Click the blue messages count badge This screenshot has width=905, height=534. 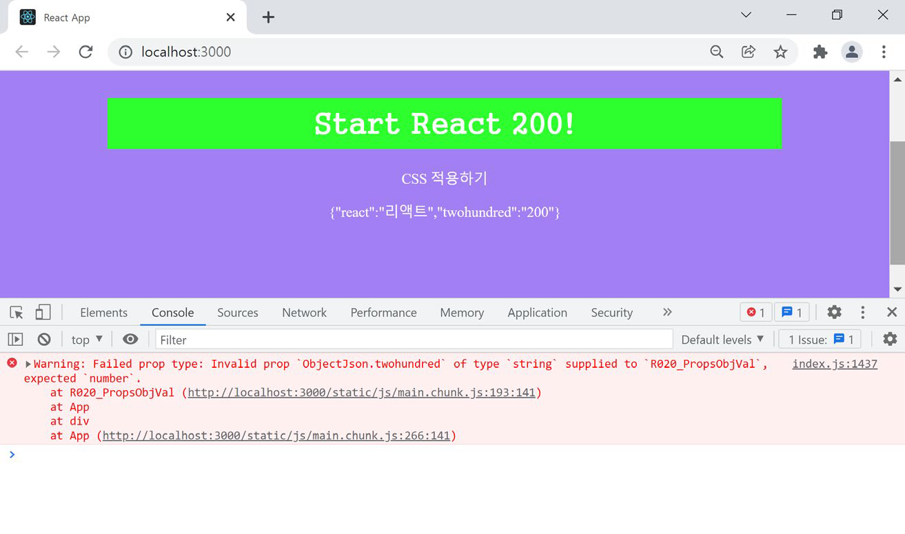click(792, 312)
